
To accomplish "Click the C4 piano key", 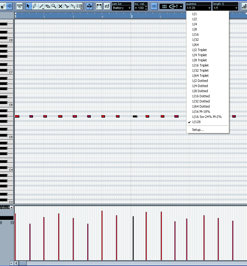I will (x=6, y=169).
